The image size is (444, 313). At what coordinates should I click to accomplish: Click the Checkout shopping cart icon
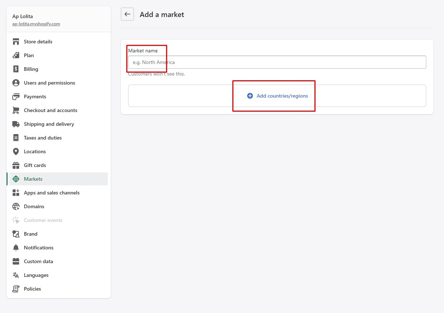[x=16, y=110]
